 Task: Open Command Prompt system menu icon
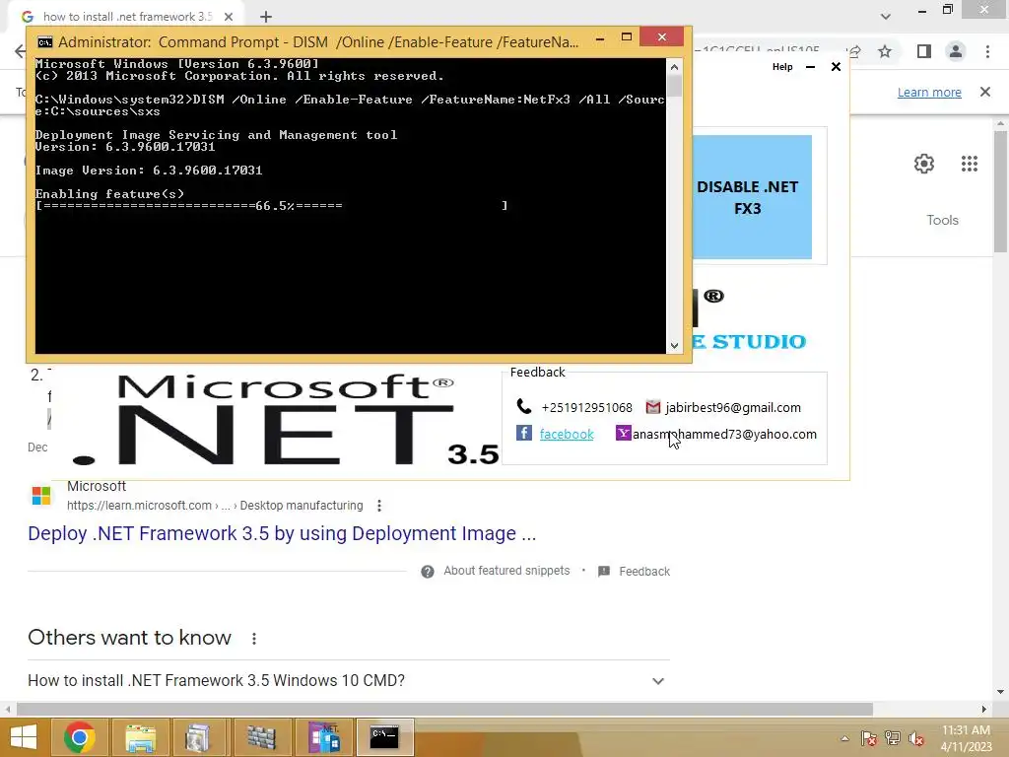pyautogui.click(x=44, y=42)
